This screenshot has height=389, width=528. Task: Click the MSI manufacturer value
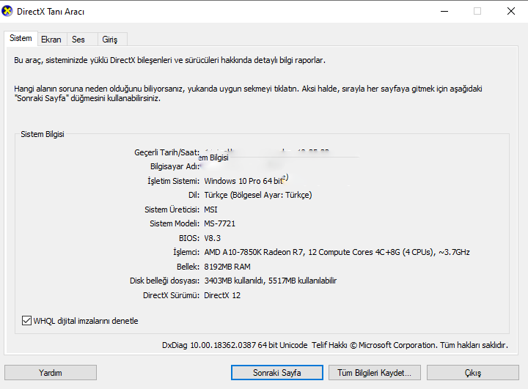pos(210,210)
